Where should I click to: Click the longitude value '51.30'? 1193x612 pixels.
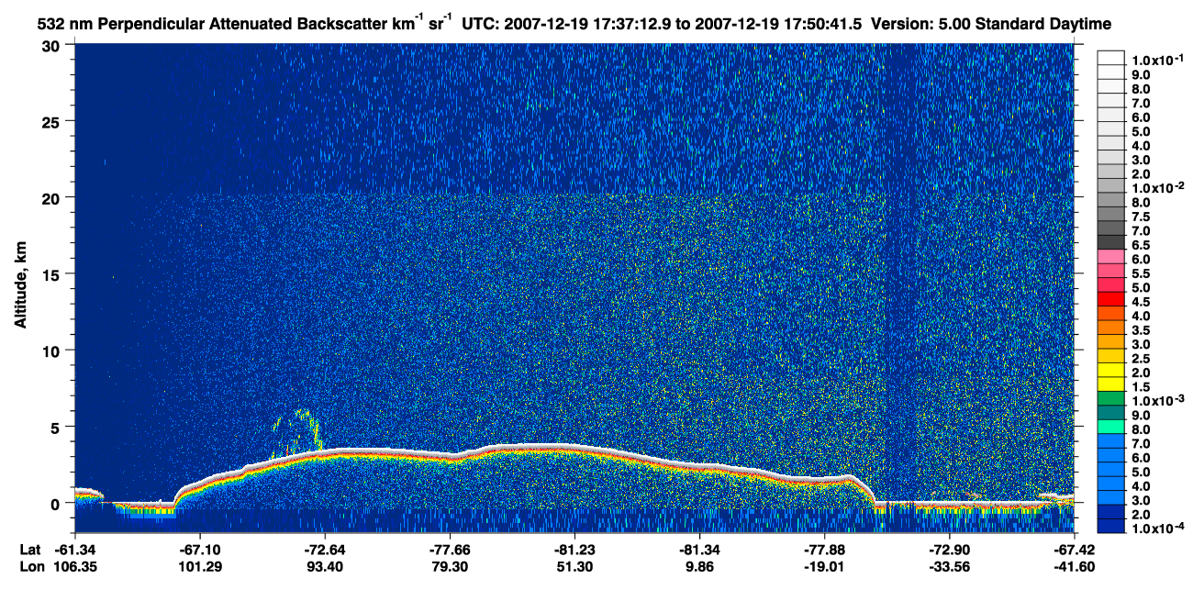pyautogui.click(x=574, y=567)
